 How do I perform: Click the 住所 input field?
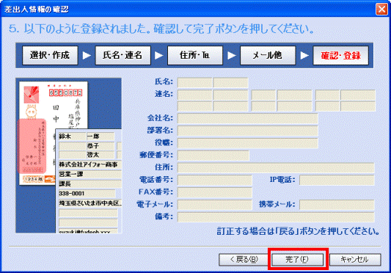[276, 168]
